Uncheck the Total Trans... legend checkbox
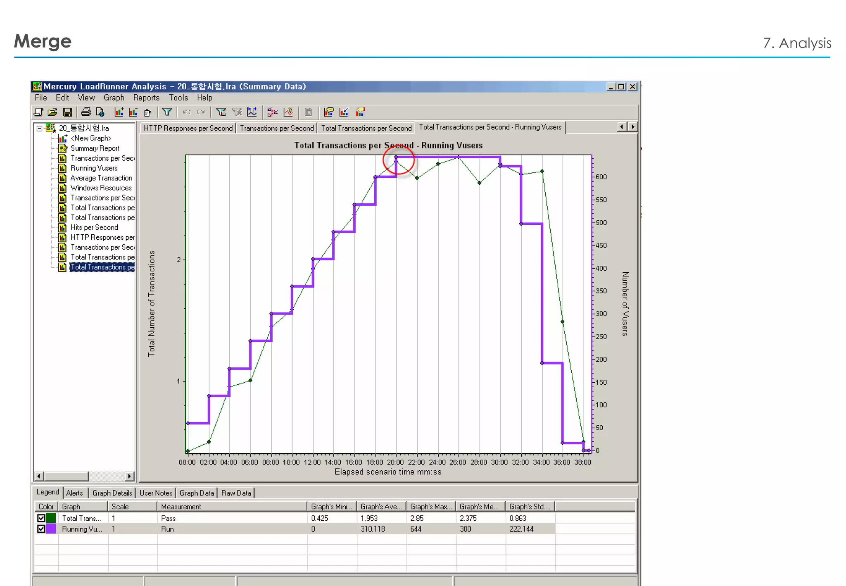Image resolution: width=846 pixels, height=586 pixels. [x=41, y=518]
